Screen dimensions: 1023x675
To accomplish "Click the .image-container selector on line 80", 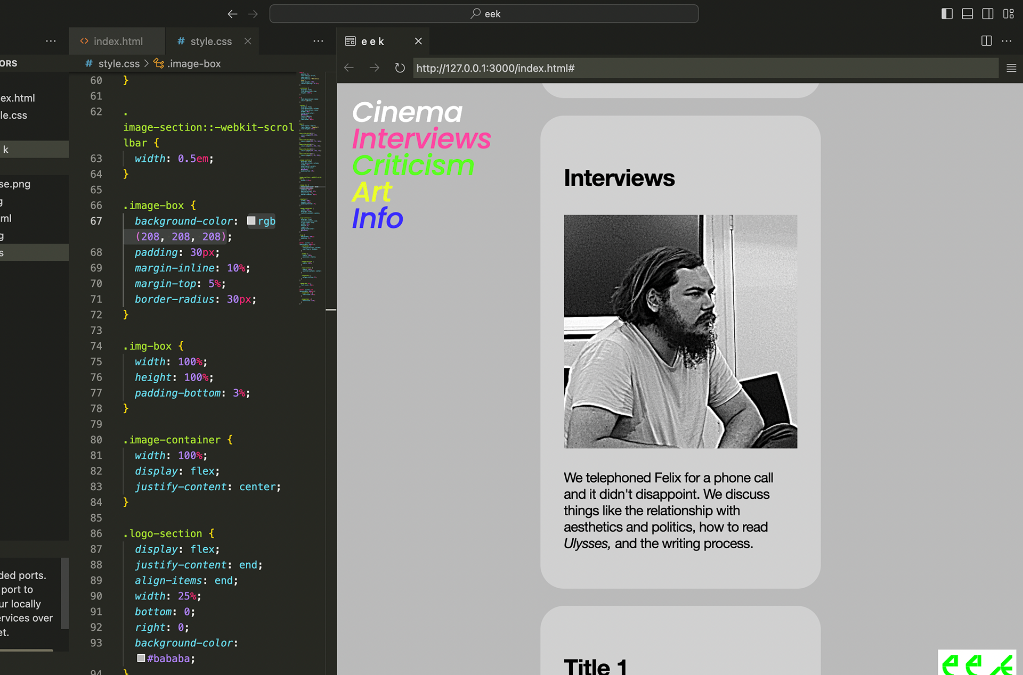I will coord(172,440).
